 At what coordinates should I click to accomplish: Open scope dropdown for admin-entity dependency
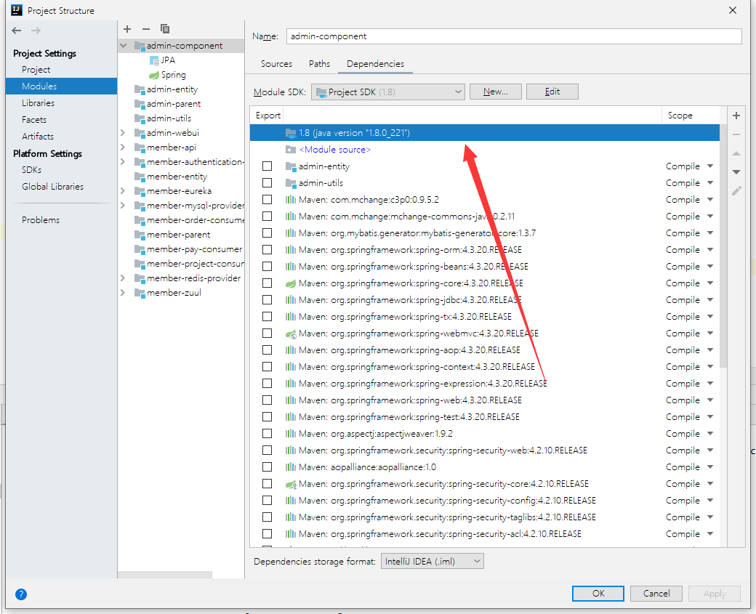click(x=710, y=166)
